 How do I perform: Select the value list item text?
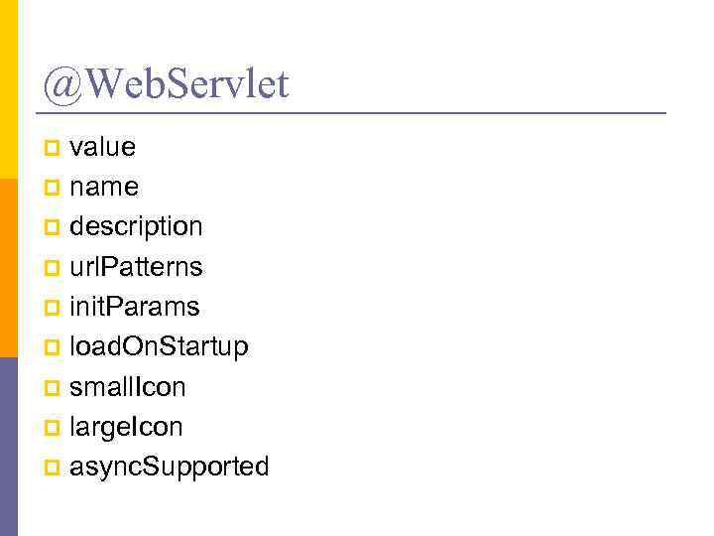[x=102, y=148]
